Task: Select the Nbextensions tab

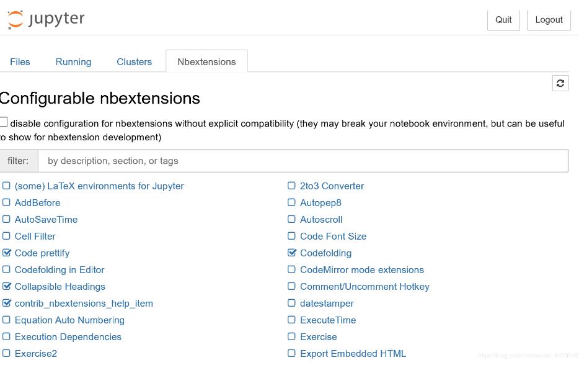Action: coord(206,61)
